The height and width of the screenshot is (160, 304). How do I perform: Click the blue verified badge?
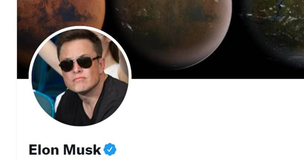(110, 149)
